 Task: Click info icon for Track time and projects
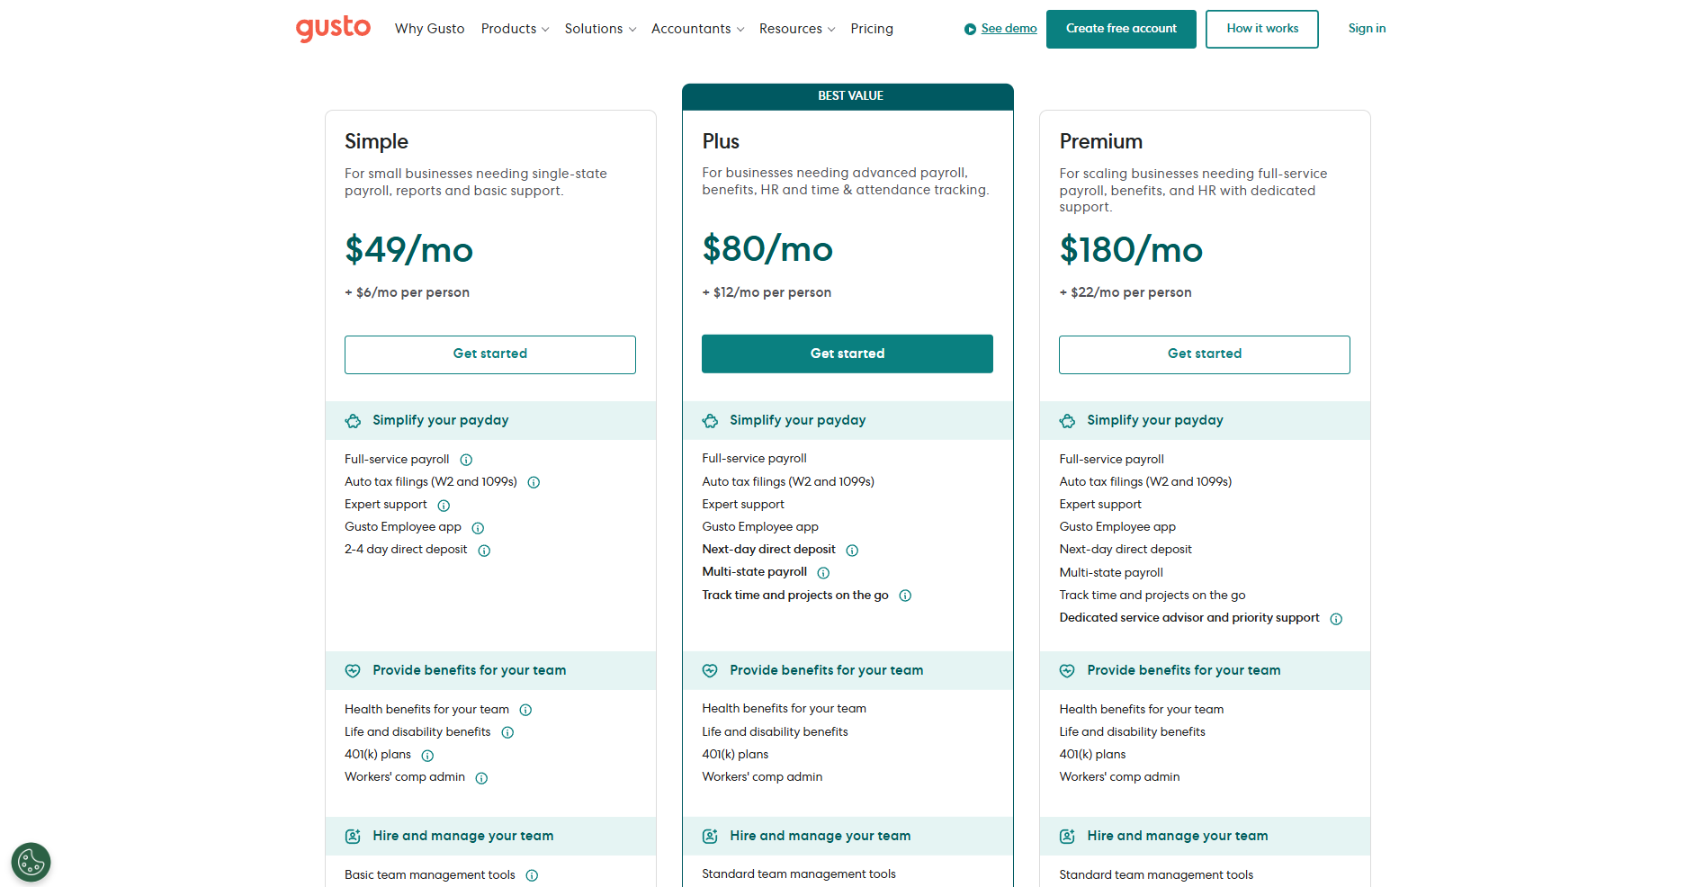pyautogui.click(x=905, y=596)
